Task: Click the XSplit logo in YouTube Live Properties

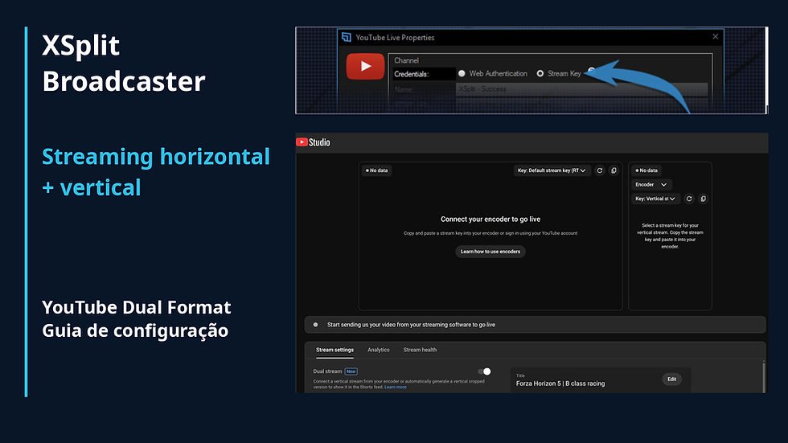Action: coord(347,37)
